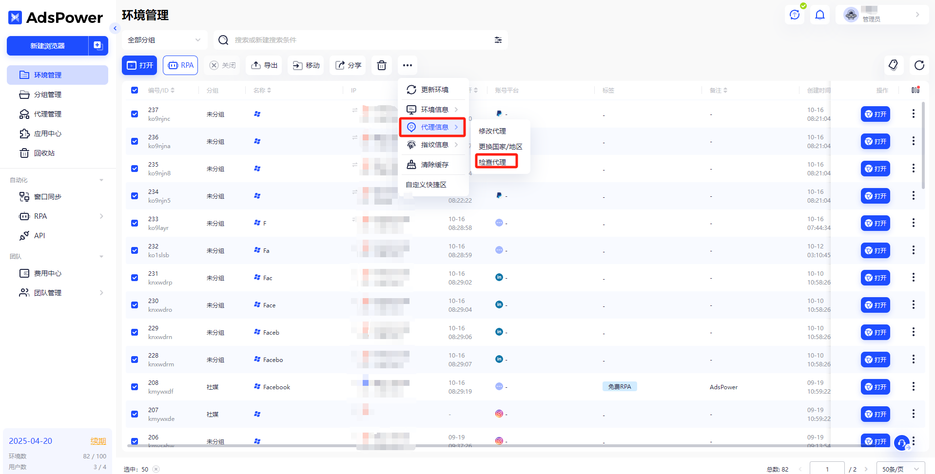935x474 pixels.
Task: Open profile 229 with its 打开 button
Action: coord(876,332)
